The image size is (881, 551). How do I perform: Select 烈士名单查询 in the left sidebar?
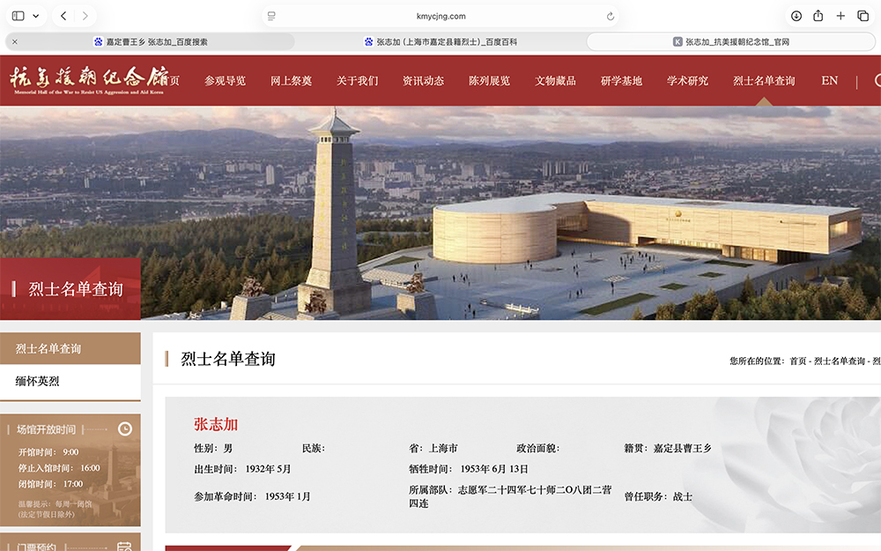click(x=70, y=348)
